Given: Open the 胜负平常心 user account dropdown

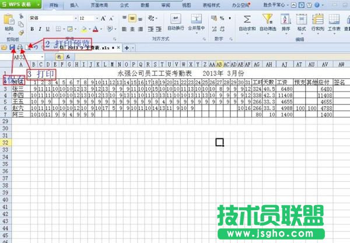Looking at the screenshot, I should (276, 5).
